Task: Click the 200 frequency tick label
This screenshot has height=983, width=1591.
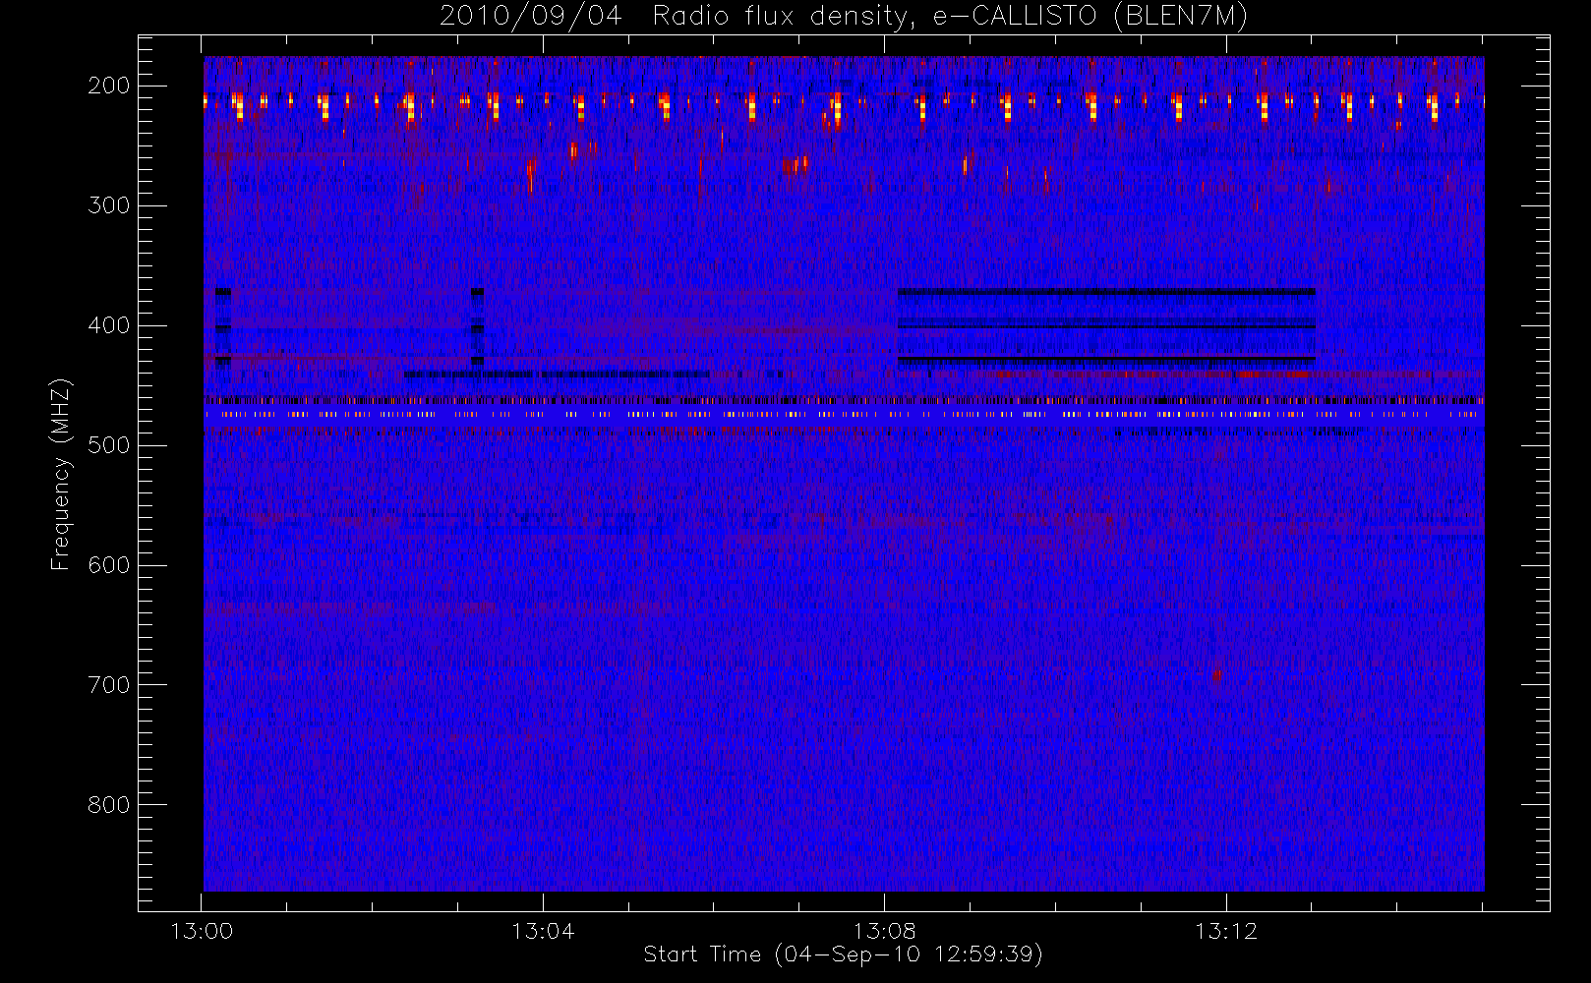Action: pos(108,86)
